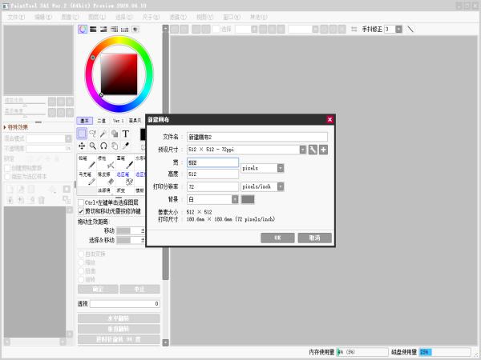Select the Lasso selection tool
Image resolution: width=481 pixels, height=360 pixels.
(93, 134)
